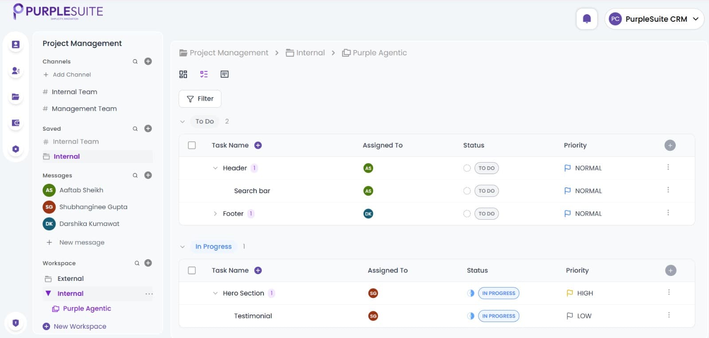The height and width of the screenshot is (338, 709).
Task: Open three-dot menu for Search bar task
Action: coord(668,190)
